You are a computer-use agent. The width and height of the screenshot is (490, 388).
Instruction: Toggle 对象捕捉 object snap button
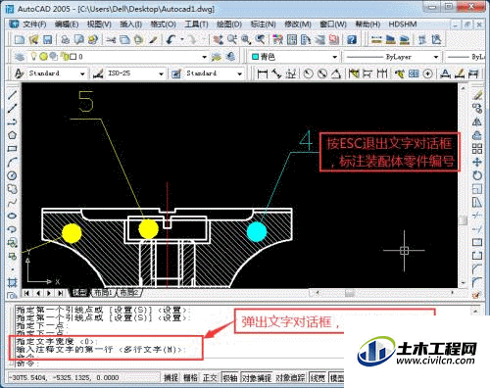(257, 378)
